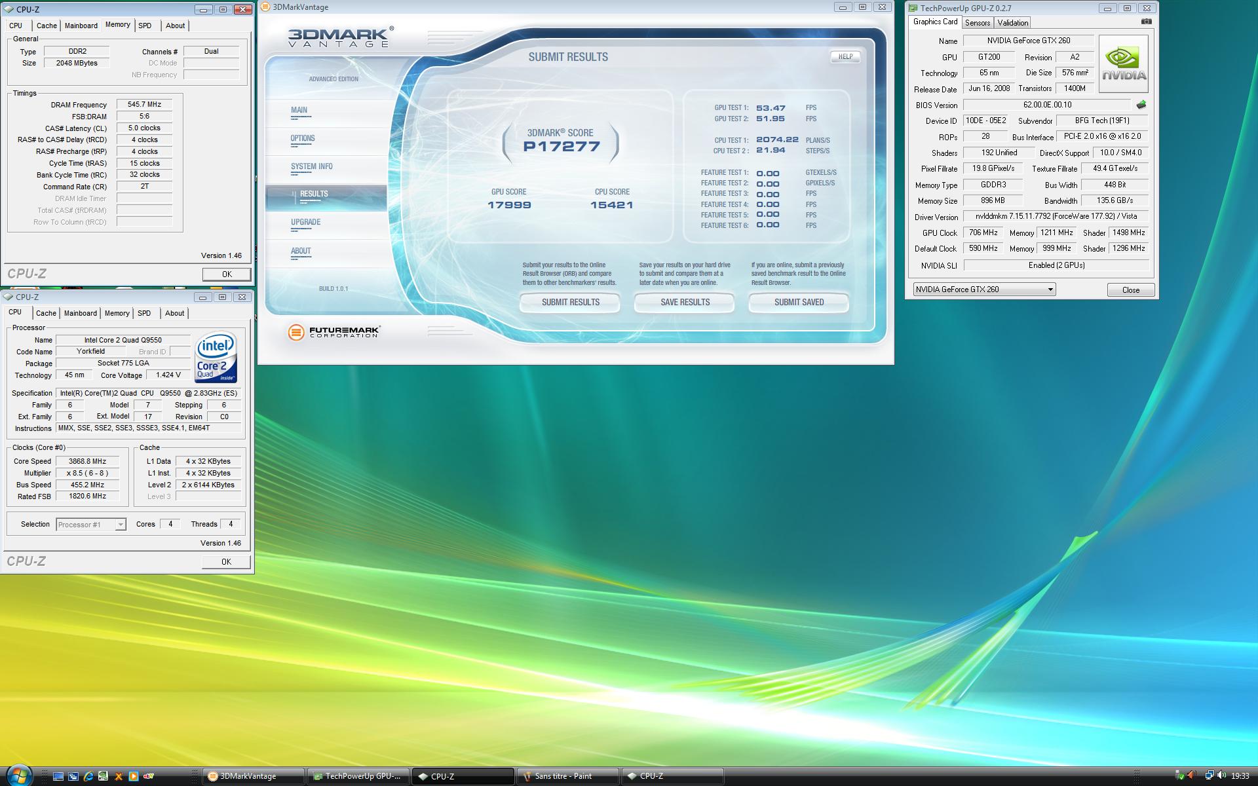Click GPU score value 17999
Viewport: 1258px width, 786px height.
tap(509, 205)
